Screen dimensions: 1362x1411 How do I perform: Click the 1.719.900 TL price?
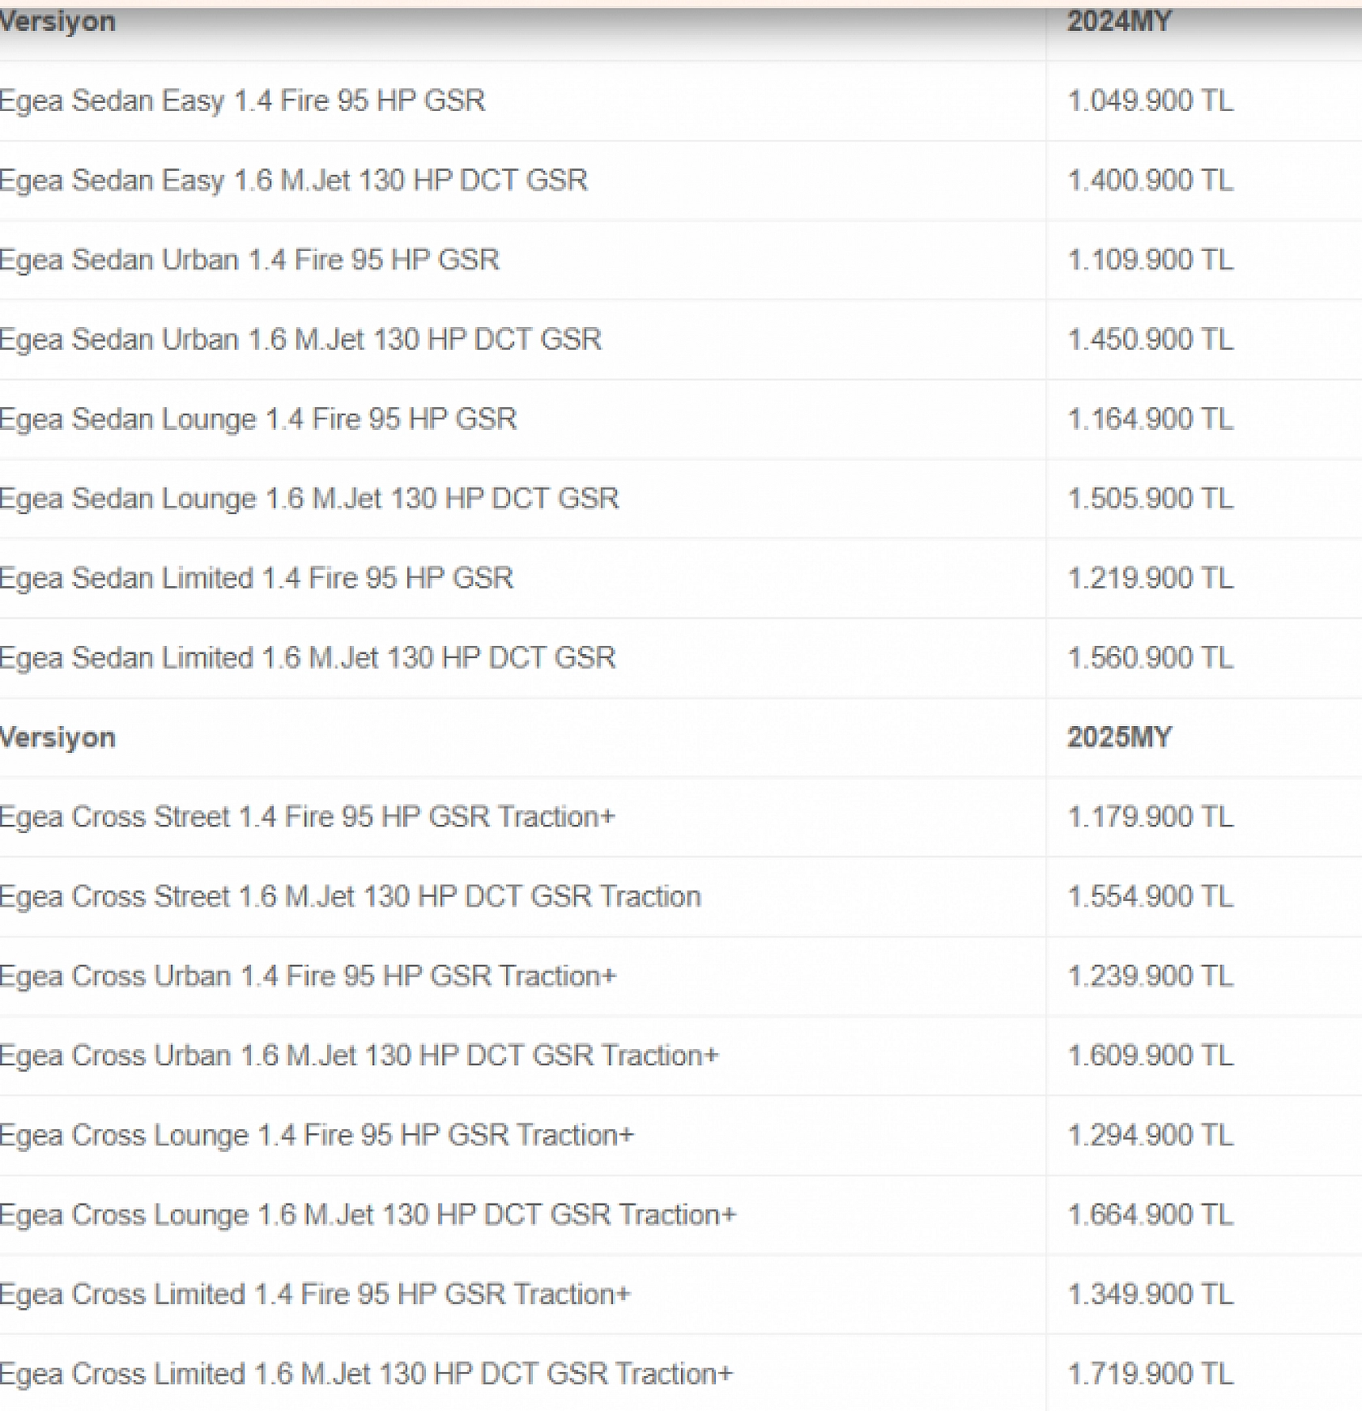click(x=1151, y=1374)
